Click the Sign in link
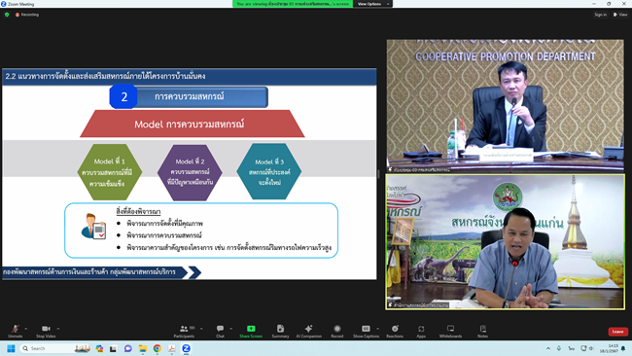This screenshot has width=632, height=356. 600,15
